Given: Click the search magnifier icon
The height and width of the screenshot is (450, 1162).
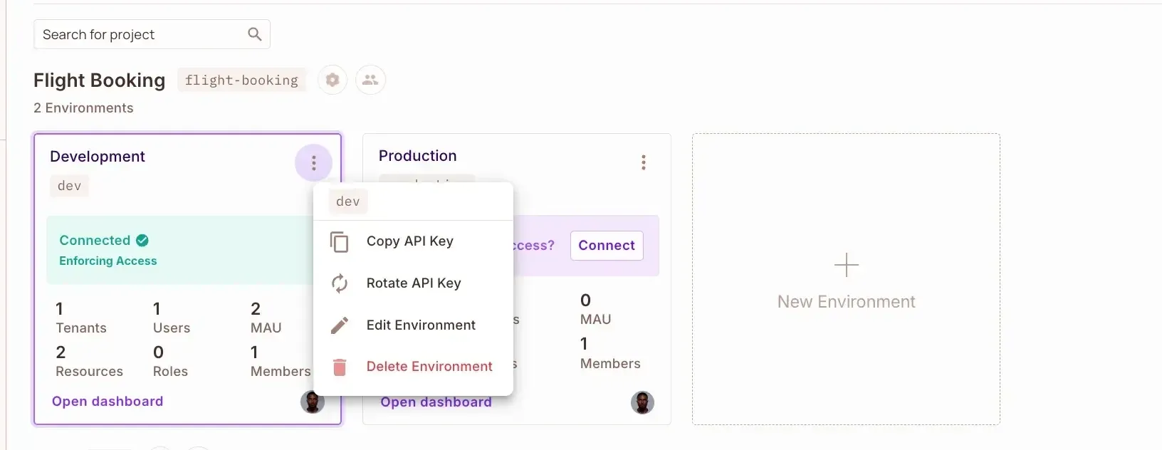Looking at the screenshot, I should [254, 34].
